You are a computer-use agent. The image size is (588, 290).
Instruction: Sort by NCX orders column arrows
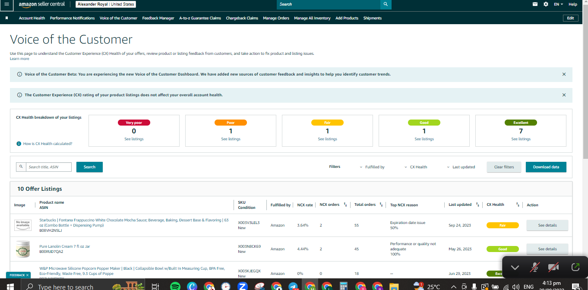pyautogui.click(x=345, y=205)
